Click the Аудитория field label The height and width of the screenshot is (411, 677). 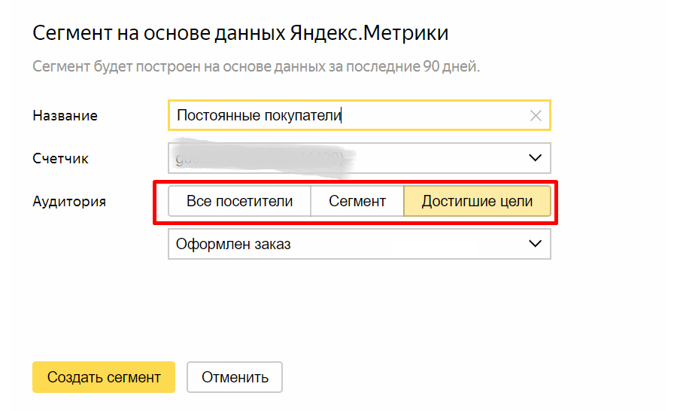[69, 202]
